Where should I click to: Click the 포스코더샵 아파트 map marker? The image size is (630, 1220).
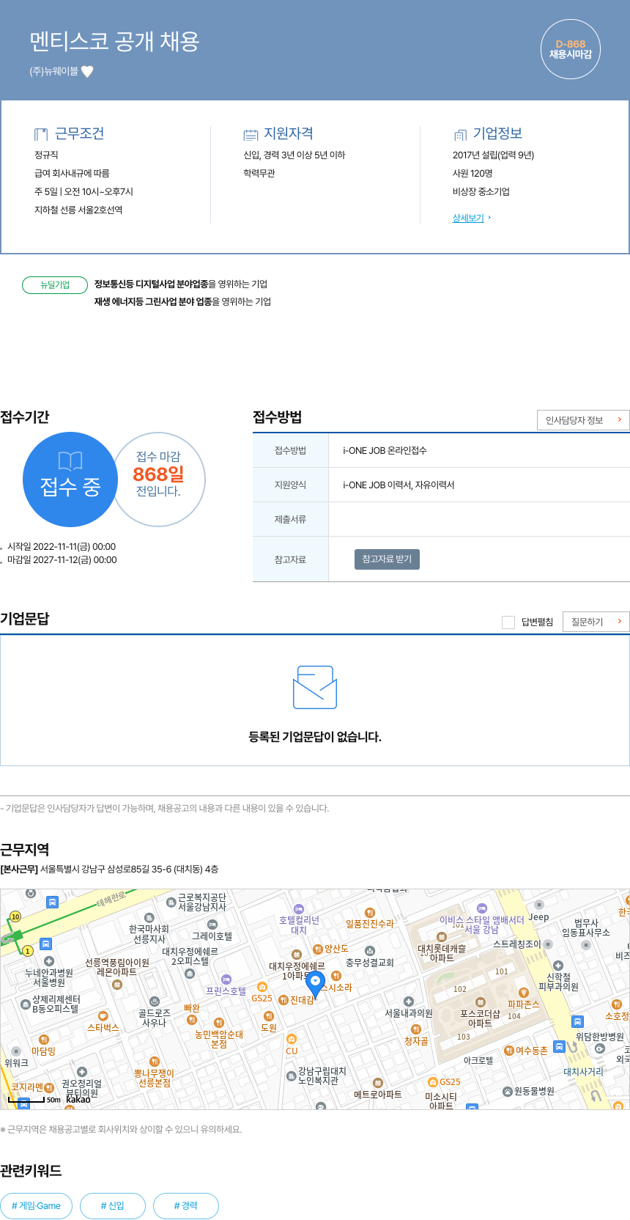pyautogui.click(x=481, y=1002)
